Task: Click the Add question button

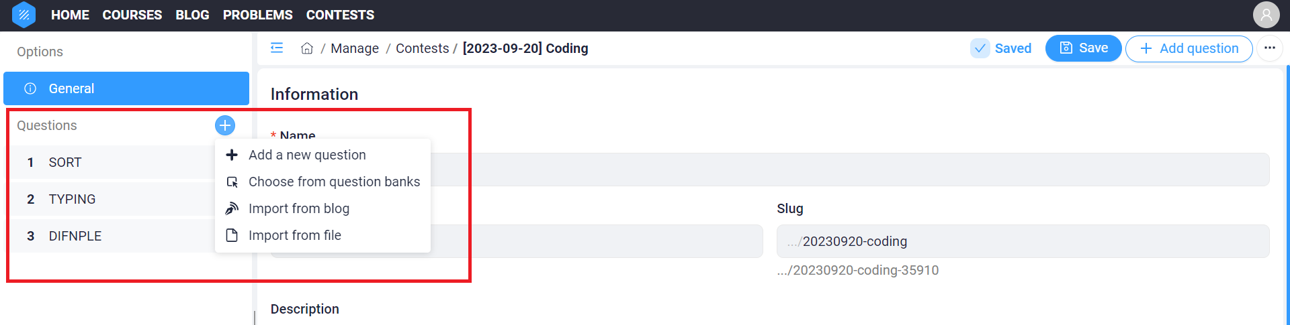Action: tap(1189, 48)
